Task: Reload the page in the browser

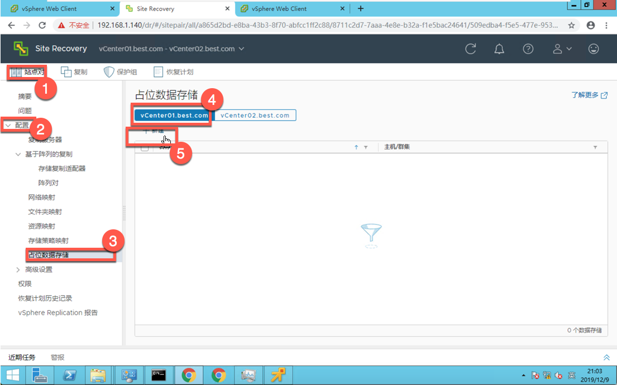Action: 42,25
